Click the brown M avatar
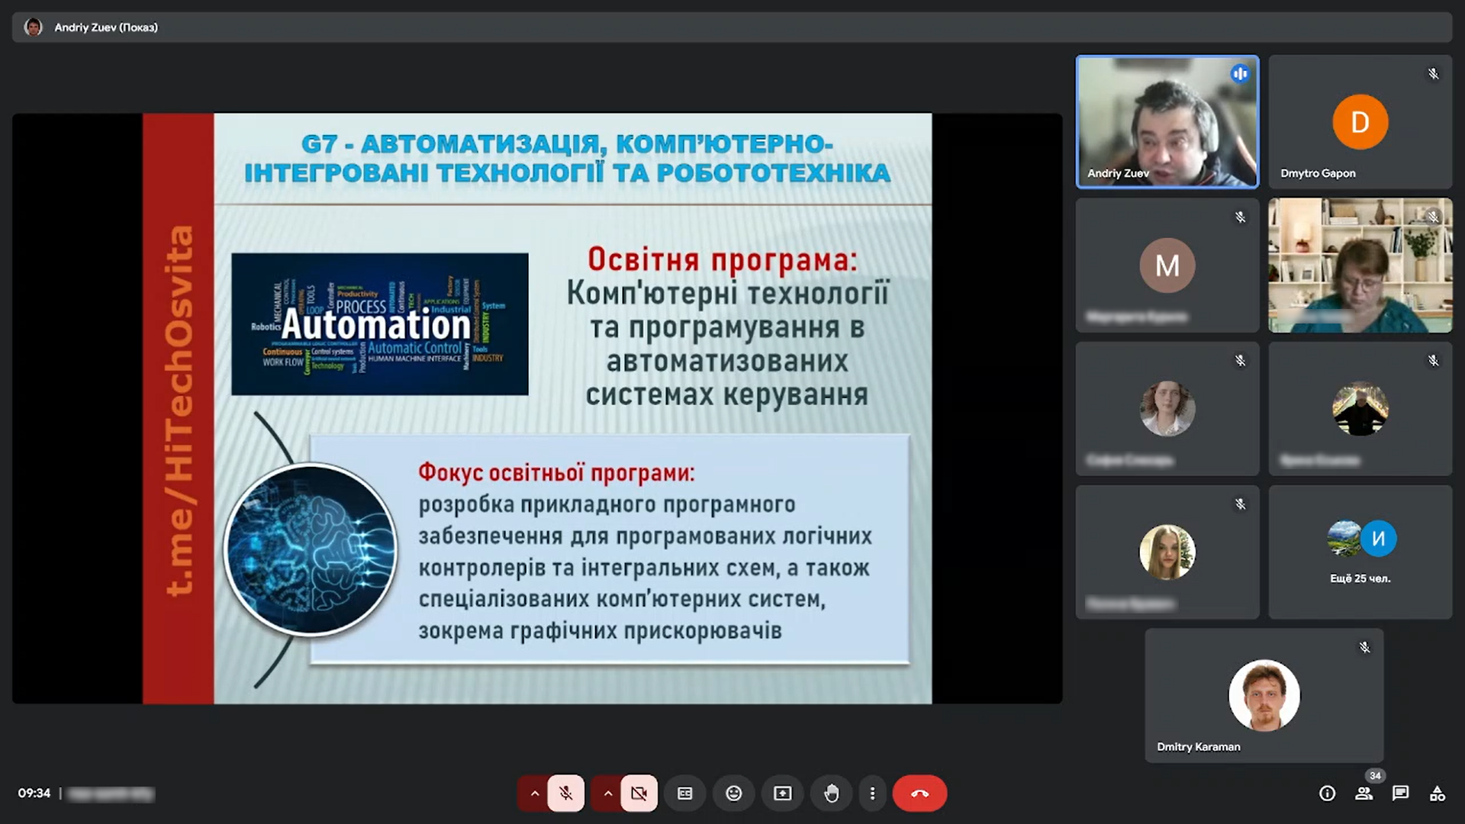This screenshot has height=824, width=1465. pos(1167,265)
